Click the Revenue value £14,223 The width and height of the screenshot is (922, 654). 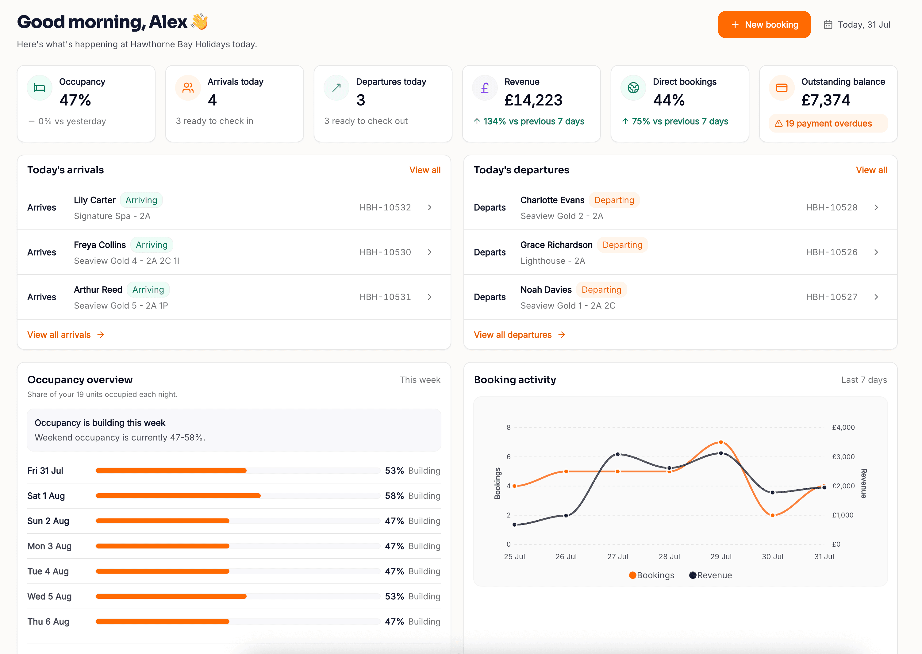[x=533, y=100]
